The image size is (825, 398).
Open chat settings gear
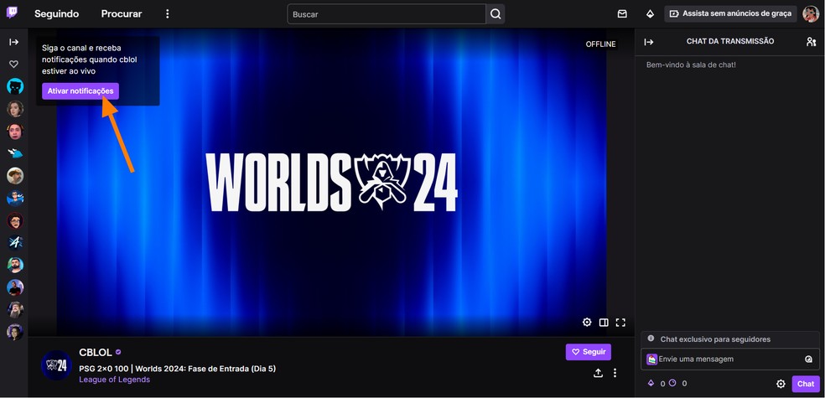coord(781,384)
